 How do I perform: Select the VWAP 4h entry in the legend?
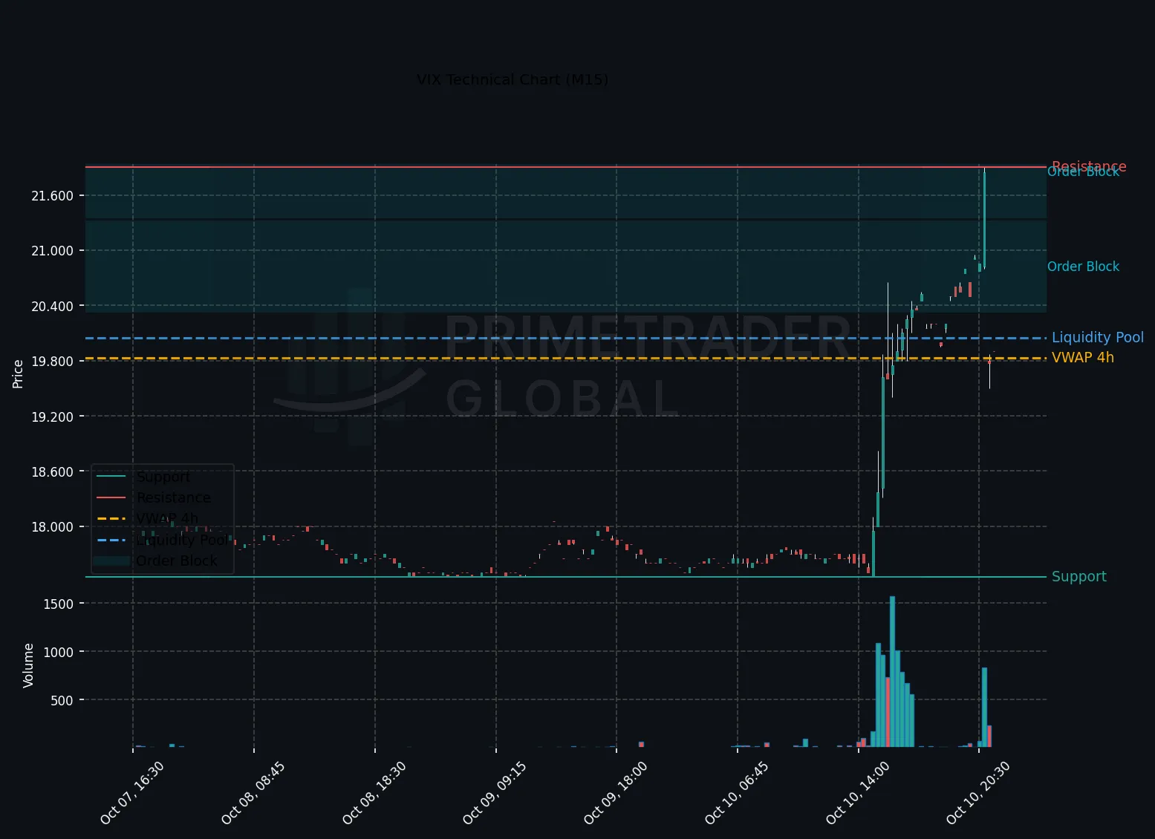(x=168, y=518)
